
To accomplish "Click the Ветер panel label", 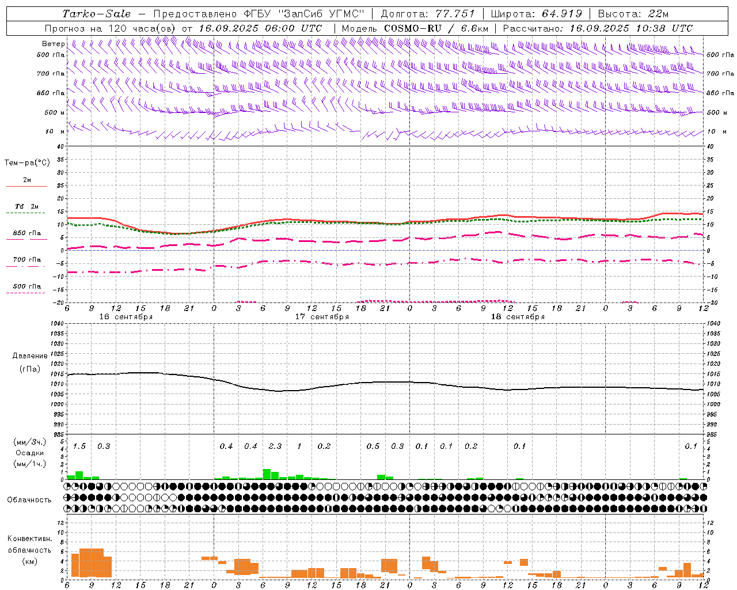I will pos(53,44).
